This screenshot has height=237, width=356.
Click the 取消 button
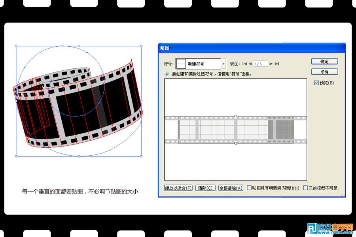324,71
